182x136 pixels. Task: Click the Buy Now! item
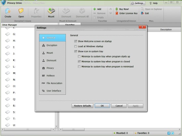tap(122, 9)
